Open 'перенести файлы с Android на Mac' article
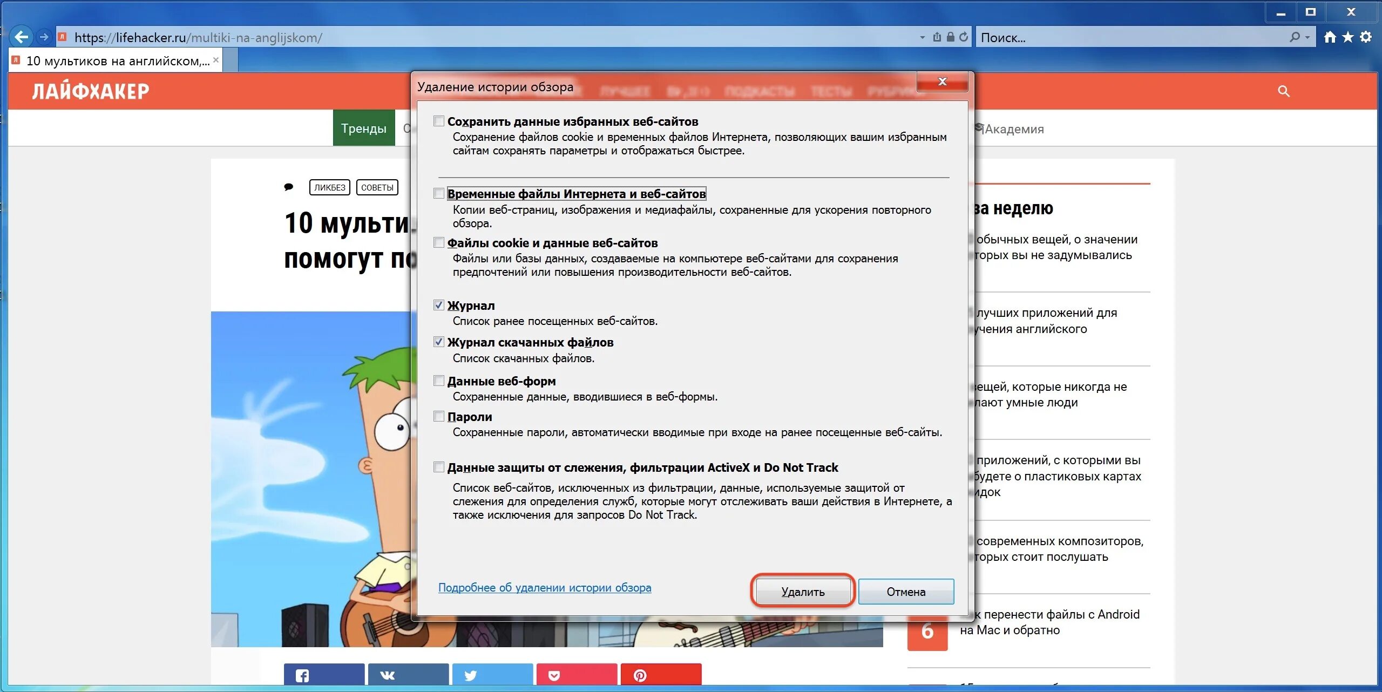 click(1049, 622)
